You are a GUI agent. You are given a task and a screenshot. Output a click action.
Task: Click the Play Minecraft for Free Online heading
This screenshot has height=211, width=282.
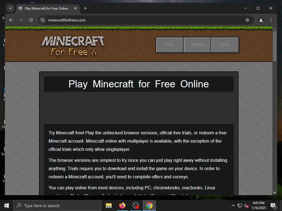click(x=139, y=84)
